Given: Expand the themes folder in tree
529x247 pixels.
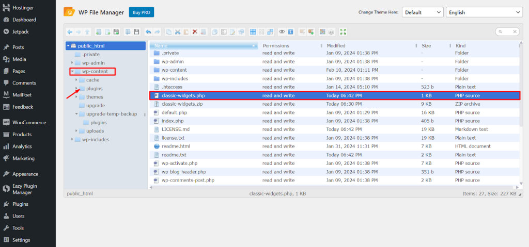Looking at the screenshot, I should tap(76, 97).
